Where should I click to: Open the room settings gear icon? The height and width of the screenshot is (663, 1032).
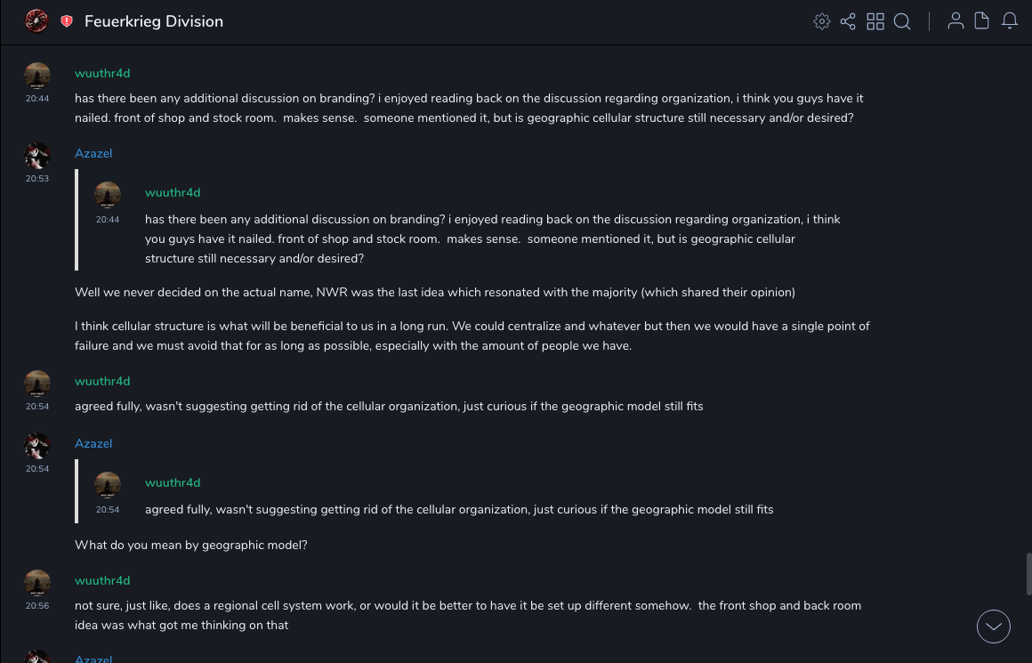(x=821, y=21)
